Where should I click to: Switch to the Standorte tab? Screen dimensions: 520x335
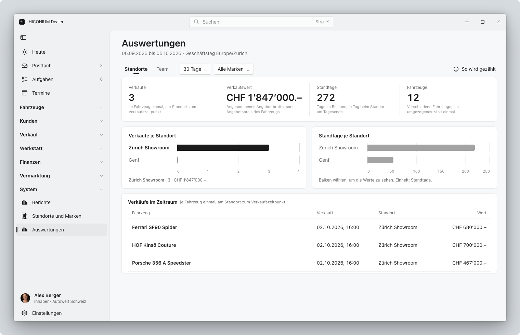tap(136, 69)
